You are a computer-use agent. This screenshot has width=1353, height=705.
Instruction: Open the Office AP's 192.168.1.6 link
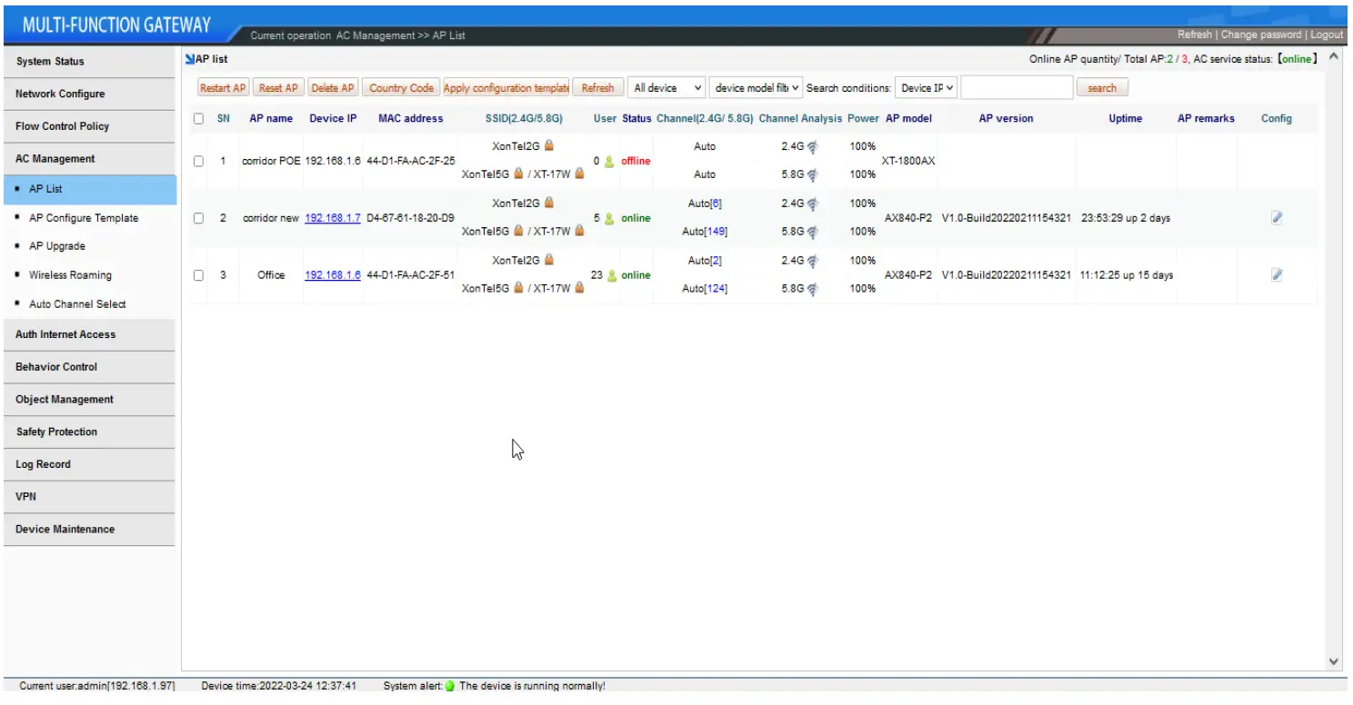point(333,275)
